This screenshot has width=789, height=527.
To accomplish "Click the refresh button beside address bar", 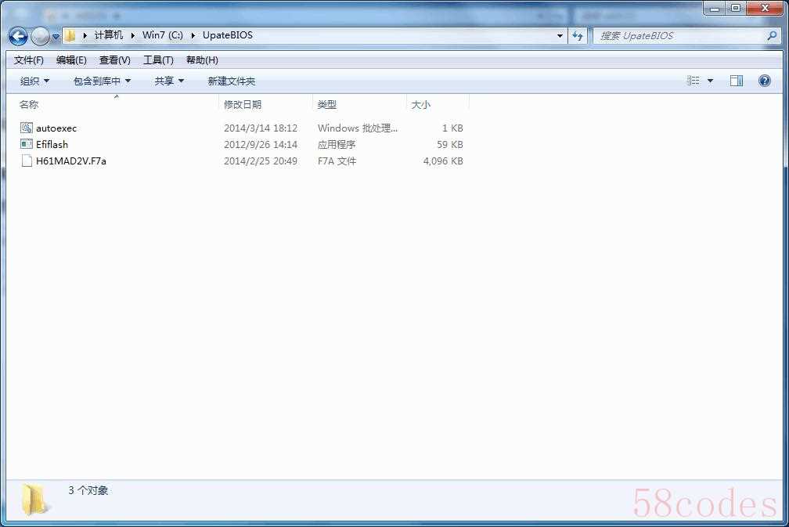I will tap(578, 35).
